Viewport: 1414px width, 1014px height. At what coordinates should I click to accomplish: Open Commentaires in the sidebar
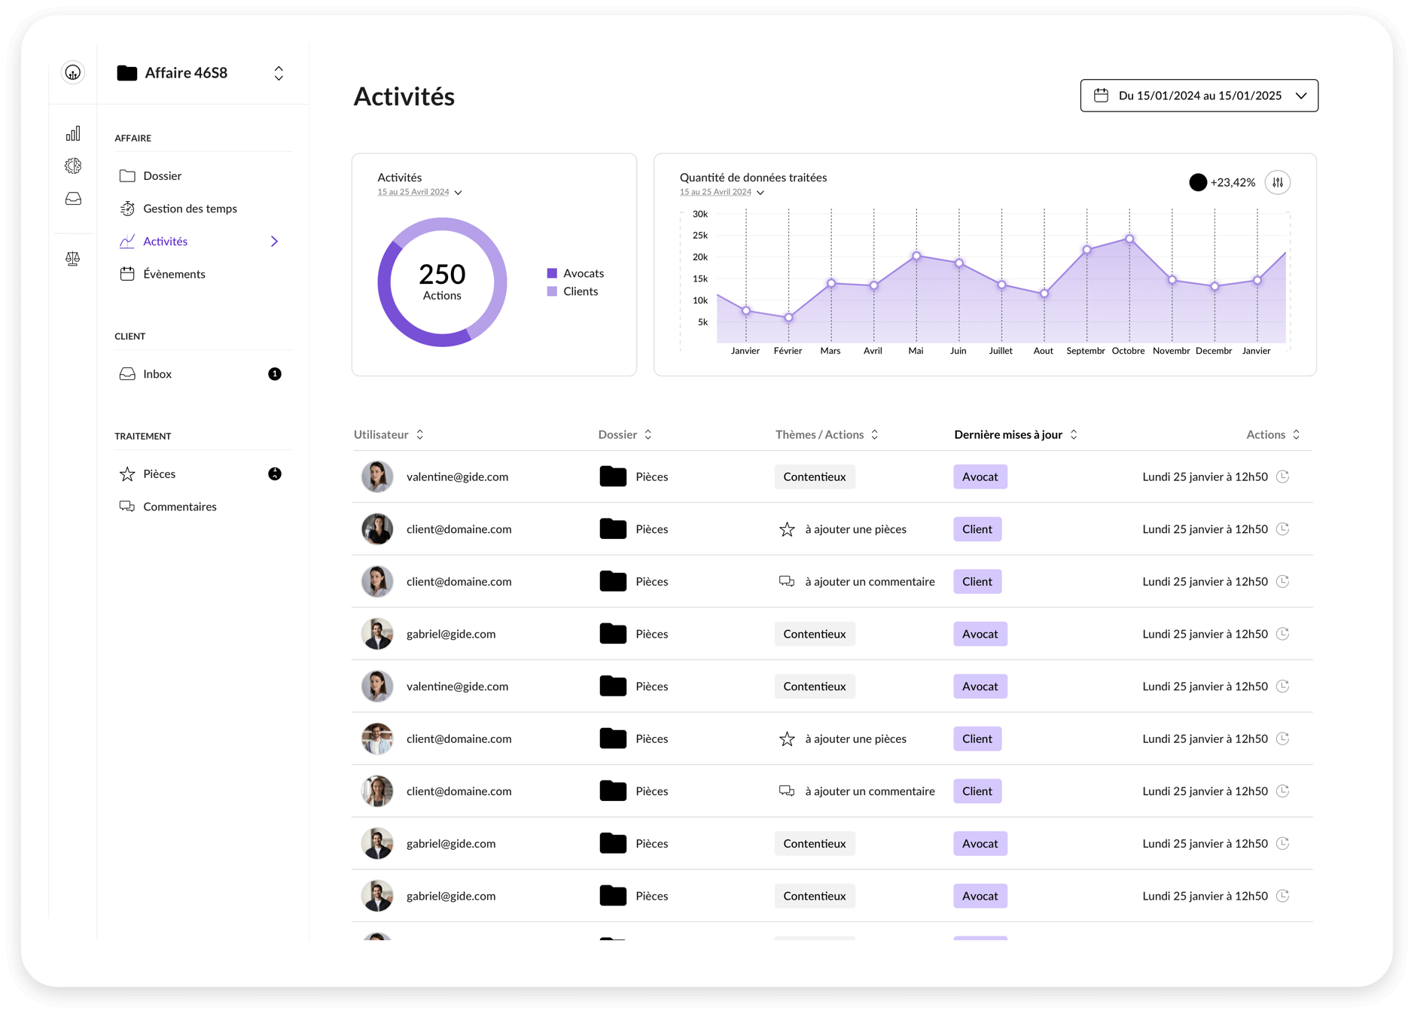pyautogui.click(x=179, y=507)
